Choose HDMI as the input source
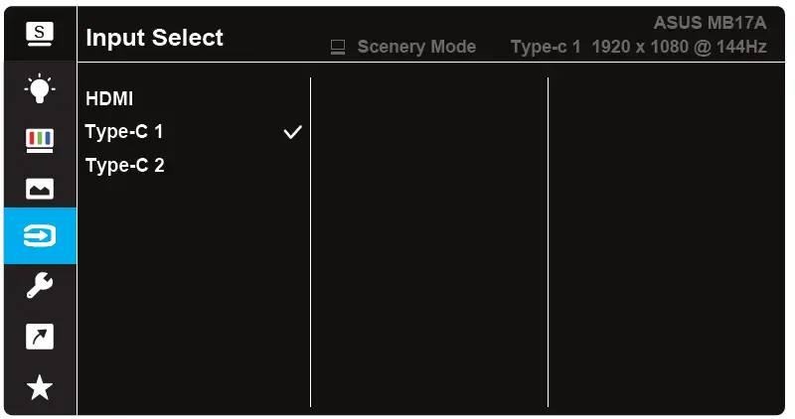The width and height of the screenshot is (795, 419). 109,98
